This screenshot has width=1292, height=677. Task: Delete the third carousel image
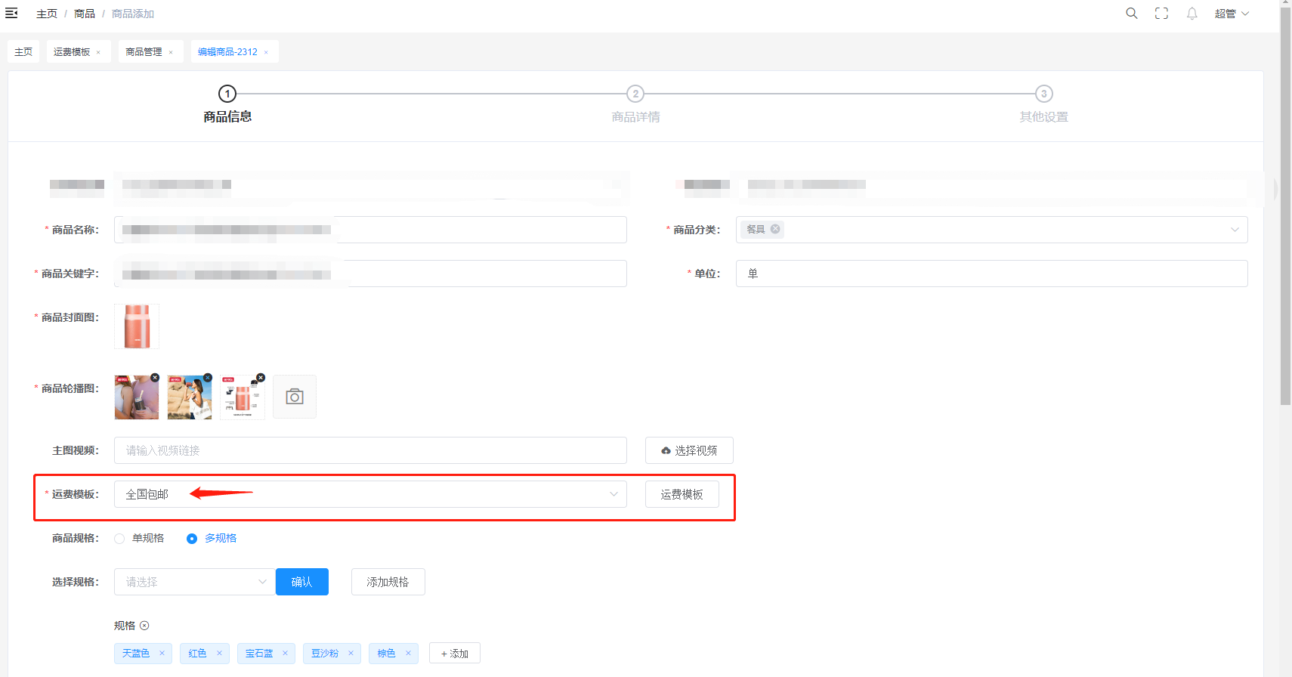pos(261,377)
